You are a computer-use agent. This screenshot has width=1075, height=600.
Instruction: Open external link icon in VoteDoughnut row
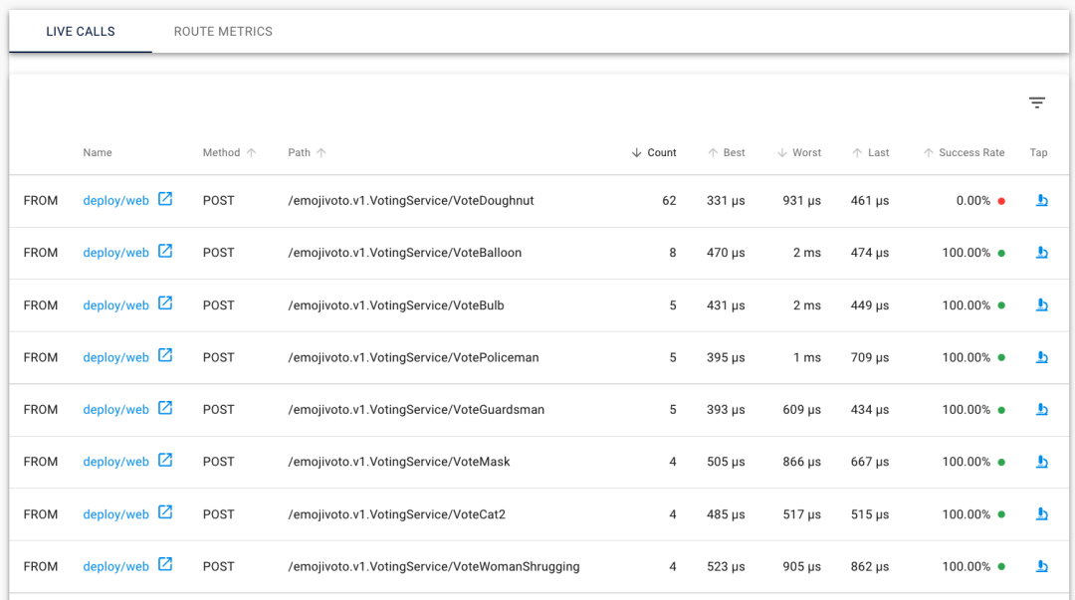coord(165,199)
